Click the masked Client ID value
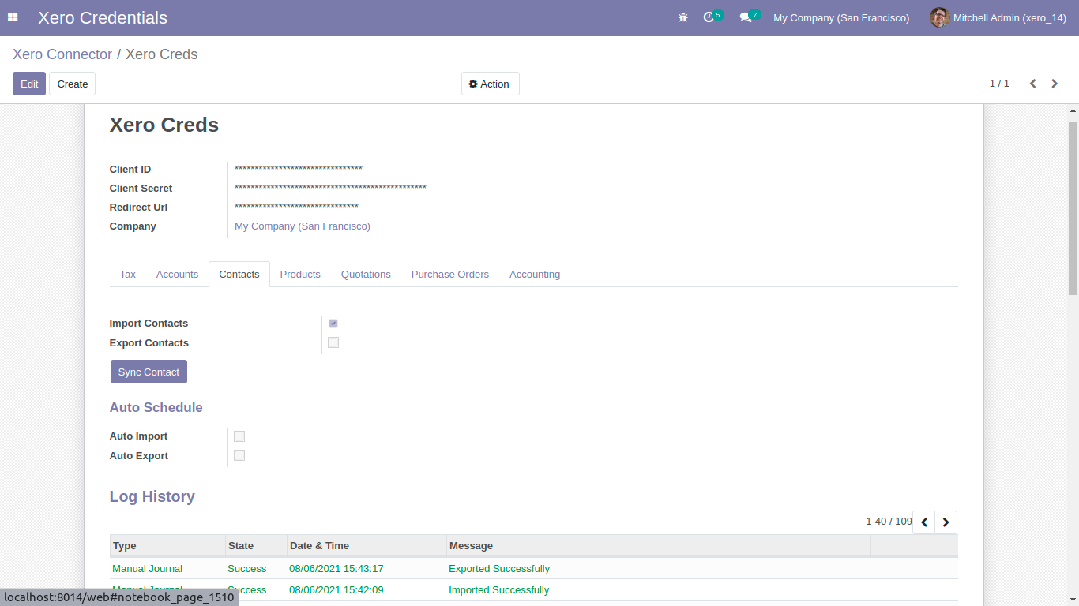Screen dimensions: 1079x606 [299, 170]
